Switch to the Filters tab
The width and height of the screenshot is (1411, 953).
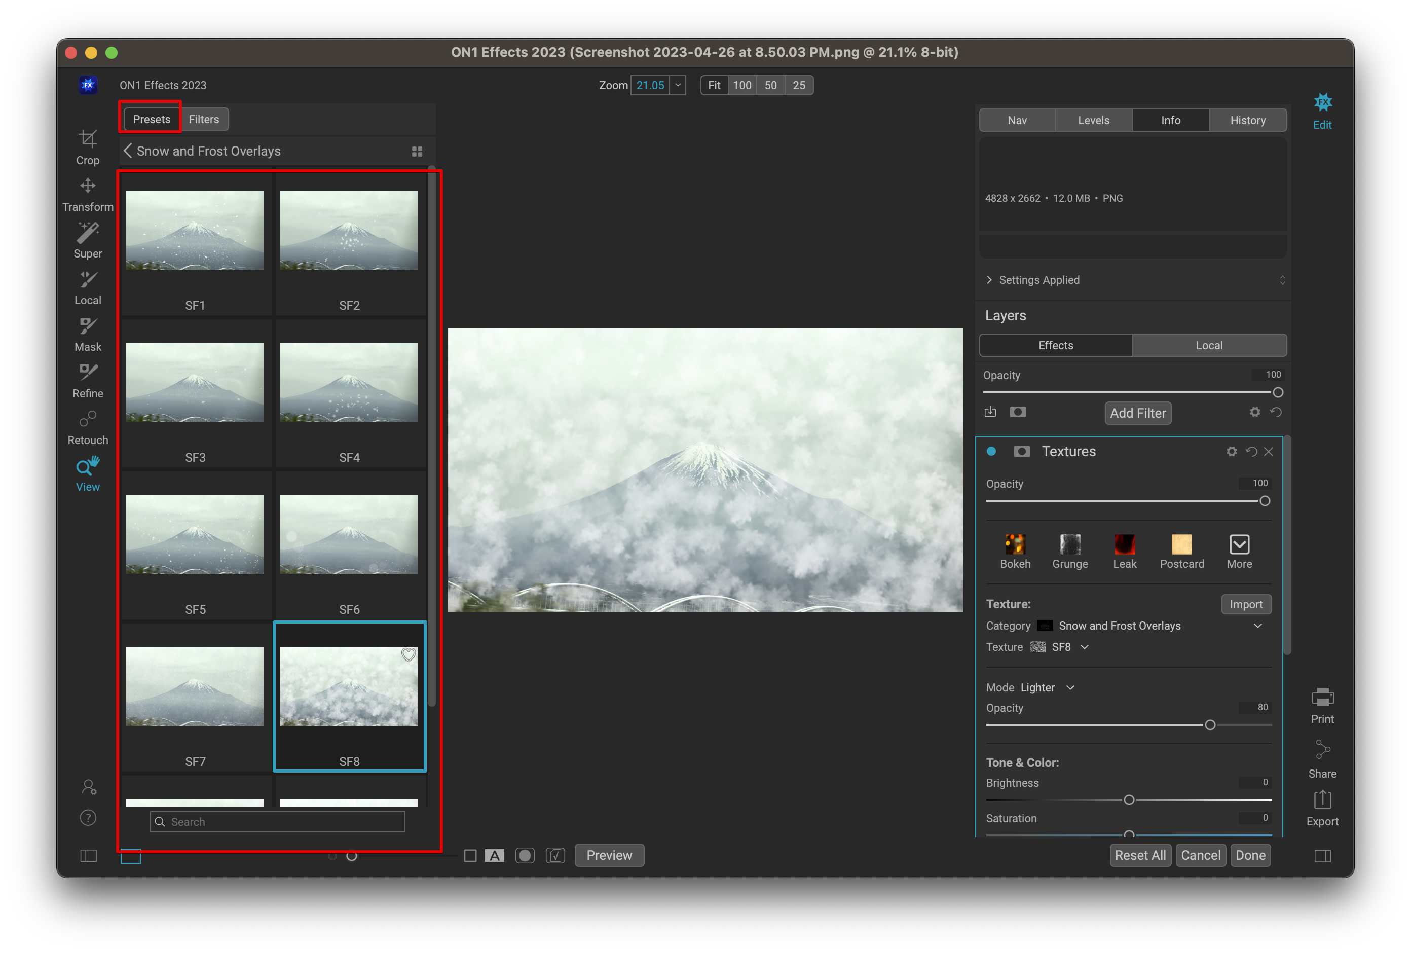pyautogui.click(x=203, y=120)
